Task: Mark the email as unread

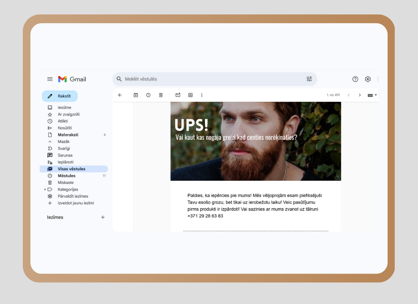Action: 178,95
